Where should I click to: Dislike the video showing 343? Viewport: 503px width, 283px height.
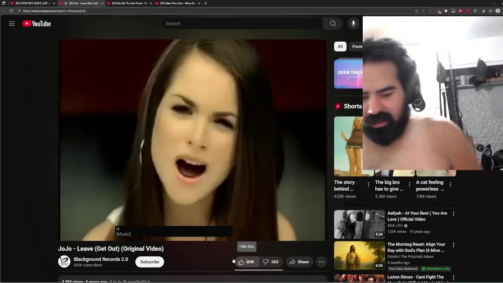tap(271, 262)
